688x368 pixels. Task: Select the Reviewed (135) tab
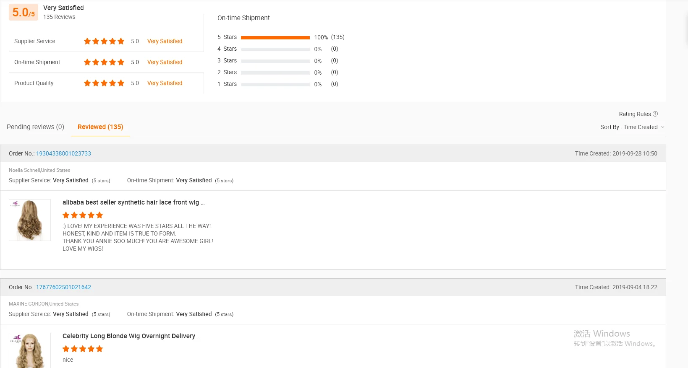pos(100,127)
